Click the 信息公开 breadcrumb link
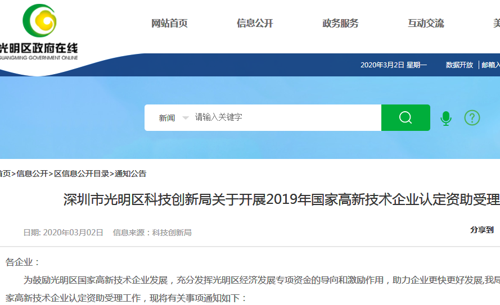The width and height of the screenshot is (500, 305). tap(32, 174)
